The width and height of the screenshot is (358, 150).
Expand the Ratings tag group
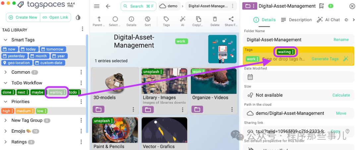pyautogui.click(x=6, y=142)
